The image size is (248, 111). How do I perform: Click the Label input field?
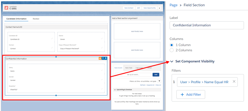(206, 25)
